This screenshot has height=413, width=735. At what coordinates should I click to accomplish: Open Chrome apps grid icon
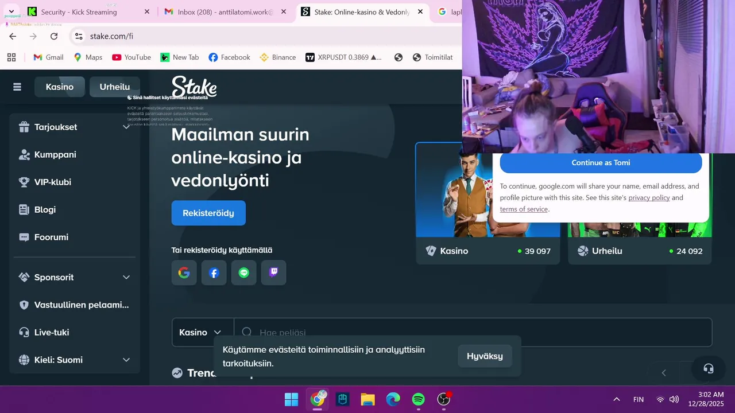tap(11, 57)
